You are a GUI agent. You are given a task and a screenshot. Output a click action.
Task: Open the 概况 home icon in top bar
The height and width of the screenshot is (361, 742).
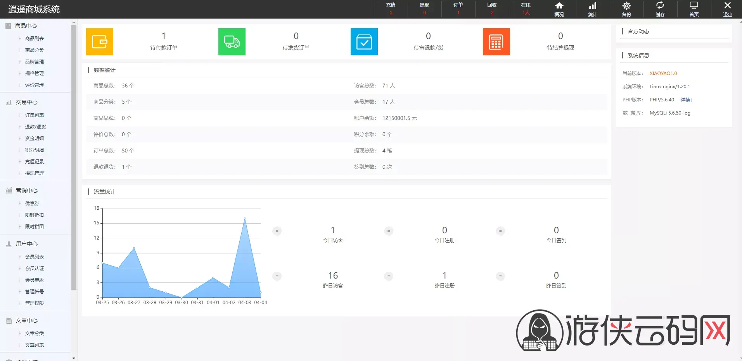[559, 9]
